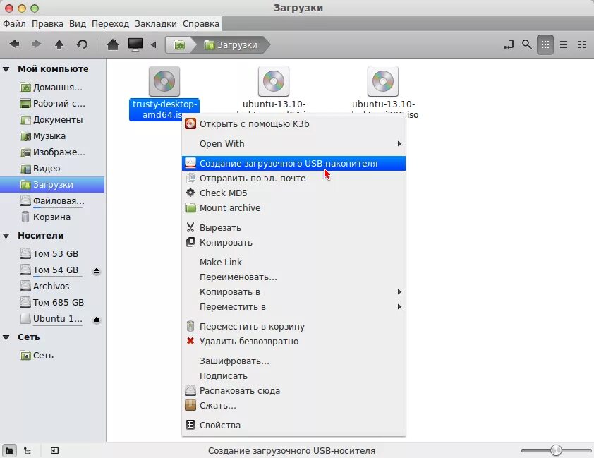The width and height of the screenshot is (594, 458).
Task: Expand the Копировать в submenu
Action: tap(293, 291)
